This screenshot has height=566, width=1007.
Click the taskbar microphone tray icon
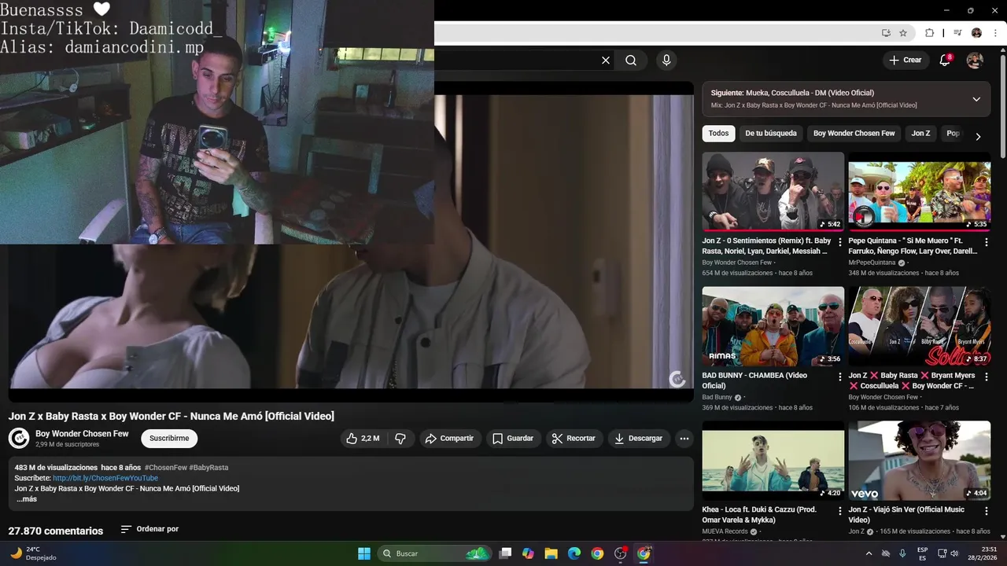(902, 553)
